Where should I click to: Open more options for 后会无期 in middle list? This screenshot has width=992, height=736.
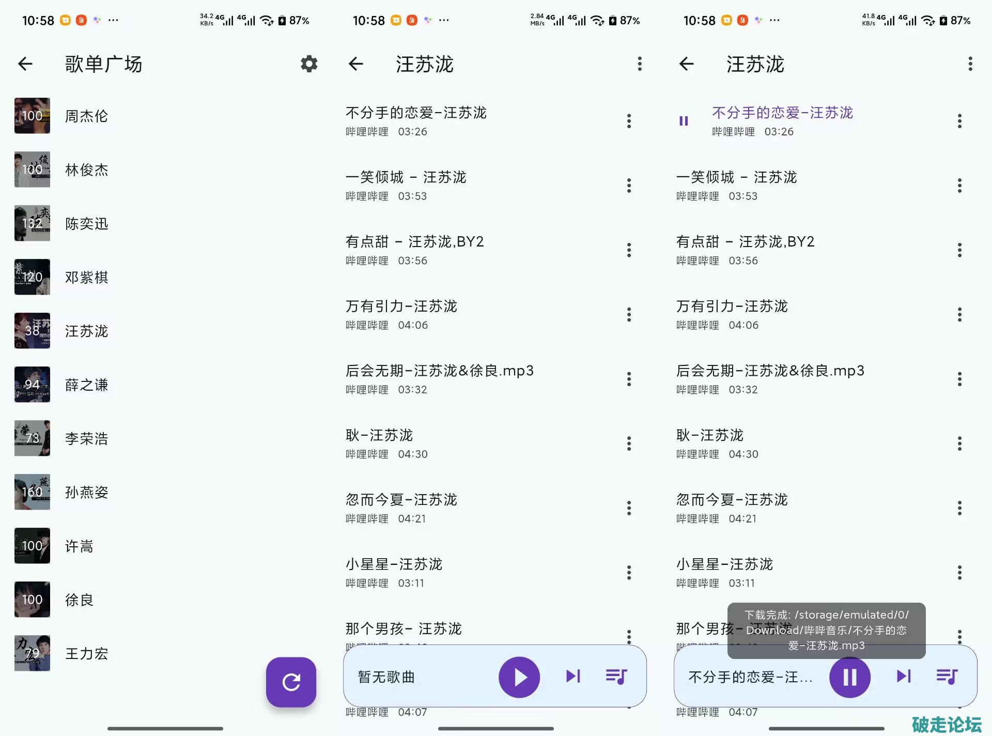click(x=629, y=379)
